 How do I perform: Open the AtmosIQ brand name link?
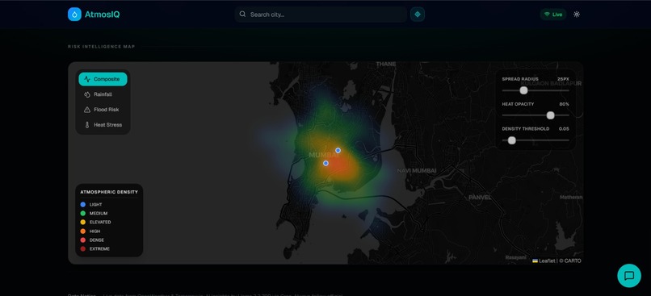click(x=102, y=15)
